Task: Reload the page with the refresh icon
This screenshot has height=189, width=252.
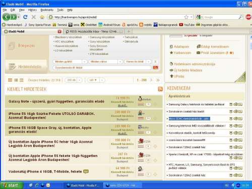Action: tap(25, 17)
